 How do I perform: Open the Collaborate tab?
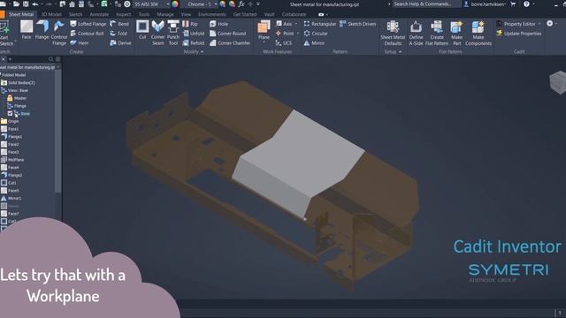[294, 14]
